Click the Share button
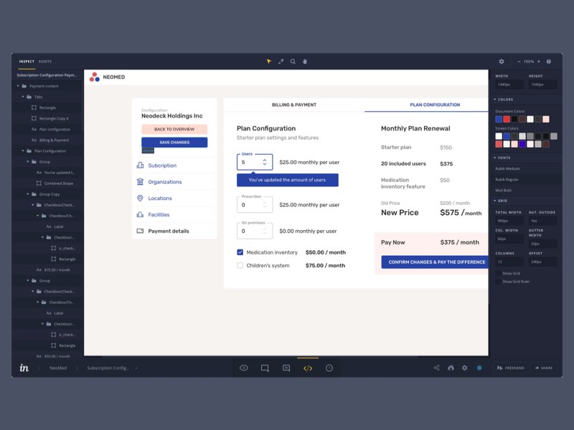Screen dimensions: 574x430 [543, 368]
